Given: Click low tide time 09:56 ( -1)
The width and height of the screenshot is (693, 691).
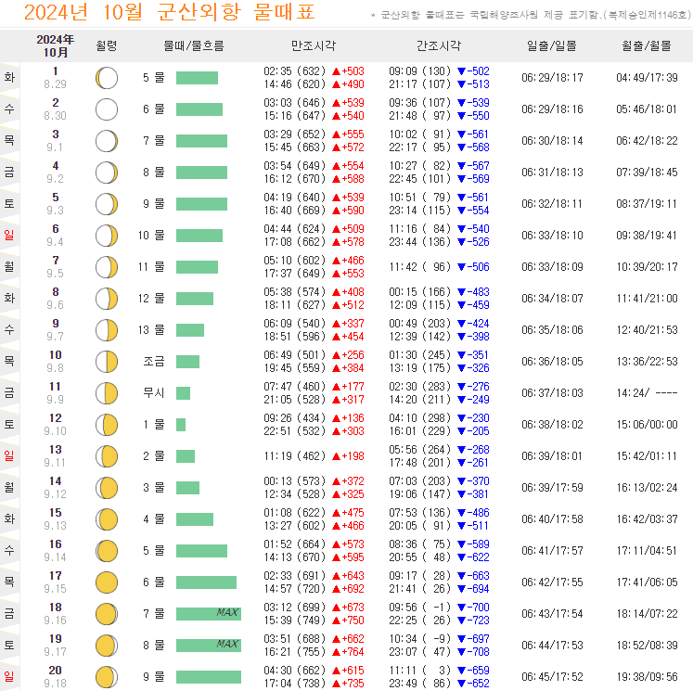Looking at the screenshot, I should 420,608.
